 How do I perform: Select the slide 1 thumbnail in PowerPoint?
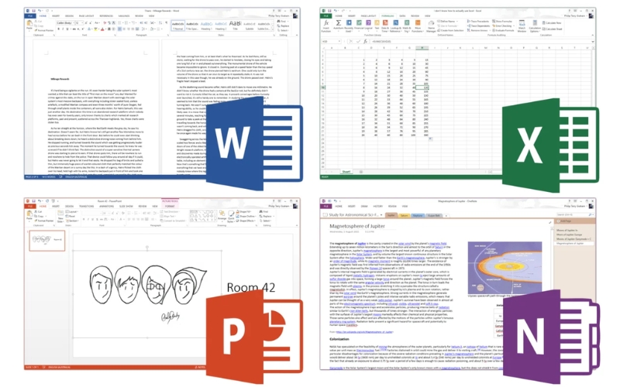tap(46, 241)
